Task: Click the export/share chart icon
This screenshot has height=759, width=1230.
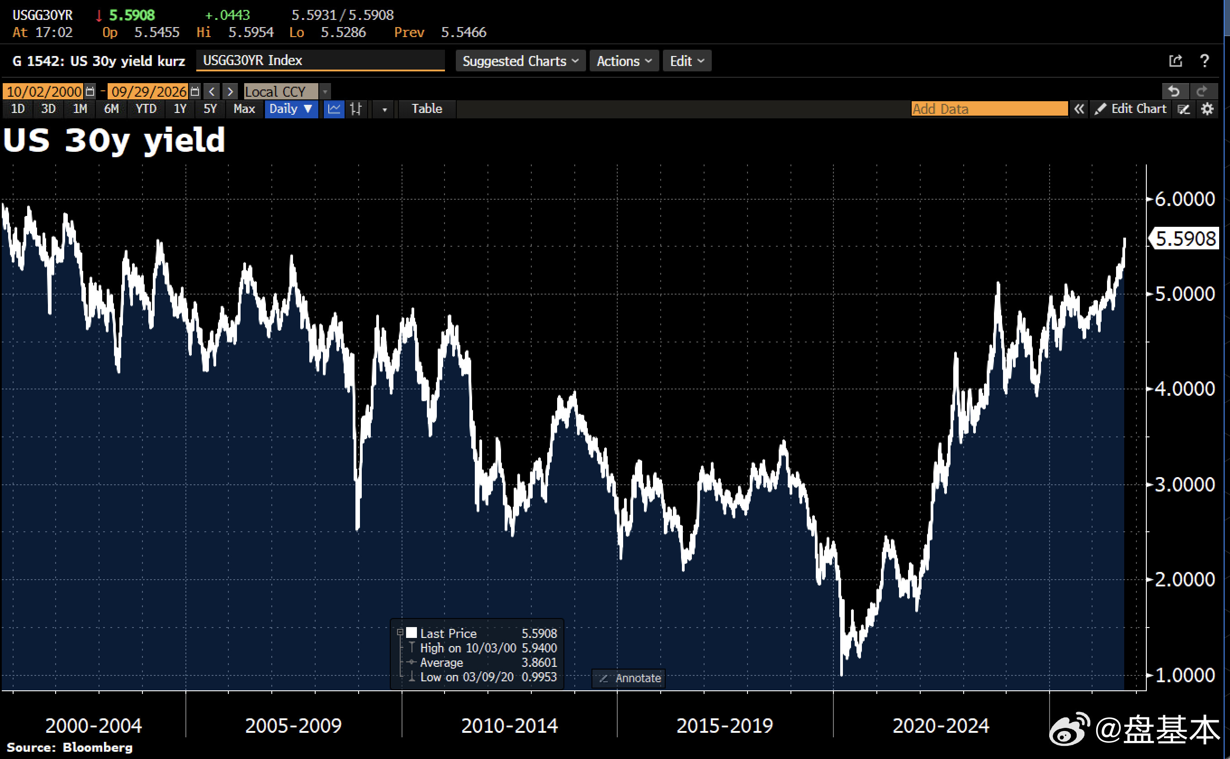Action: pyautogui.click(x=1175, y=61)
